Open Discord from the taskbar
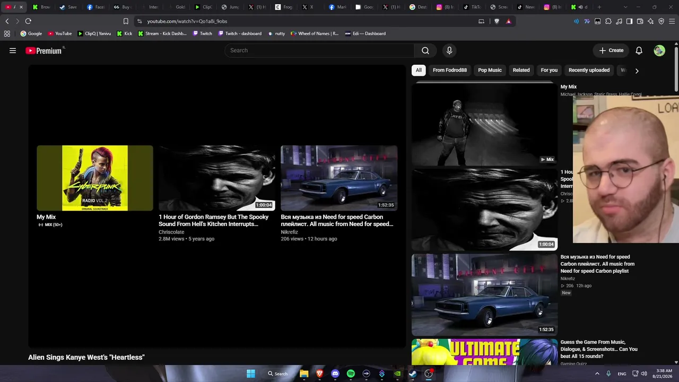Image resolution: width=679 pixels, height=382 pixels. coord(335,374)
